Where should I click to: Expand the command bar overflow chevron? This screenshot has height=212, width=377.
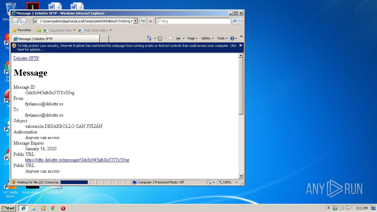[x=241, y=37]
